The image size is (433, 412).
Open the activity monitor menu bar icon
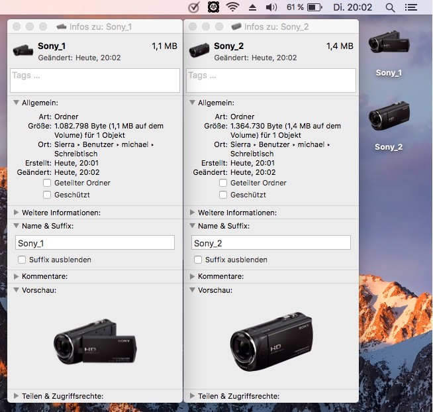coord(213,7)
